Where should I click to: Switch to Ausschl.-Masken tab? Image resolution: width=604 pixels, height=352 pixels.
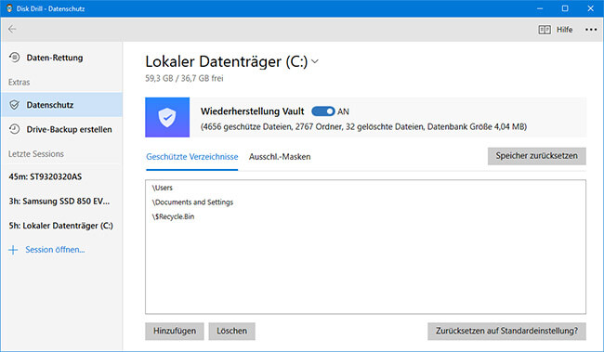pos(280,157)
